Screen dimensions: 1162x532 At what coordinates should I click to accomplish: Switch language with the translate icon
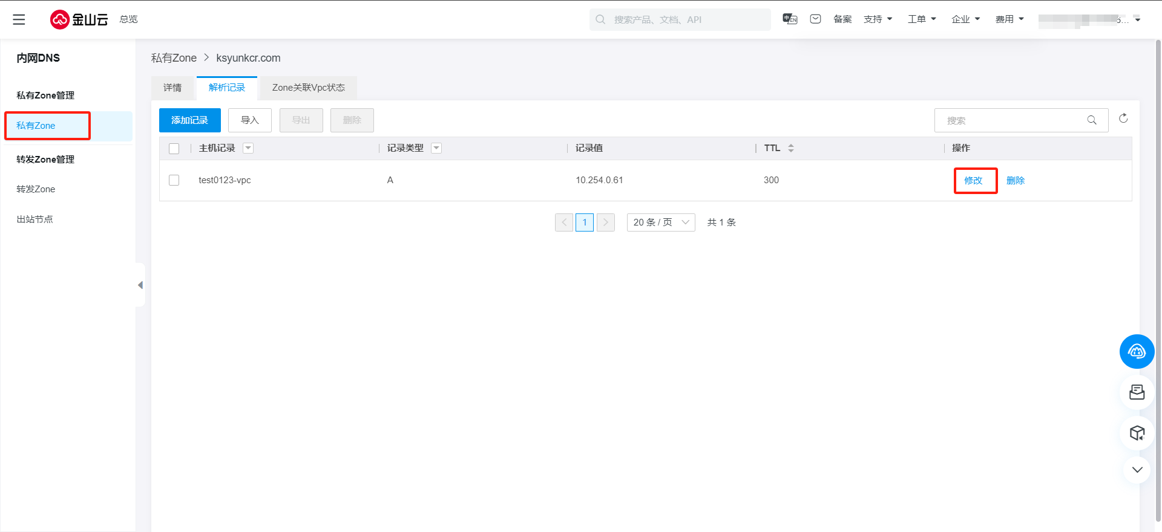coord(790,19)
